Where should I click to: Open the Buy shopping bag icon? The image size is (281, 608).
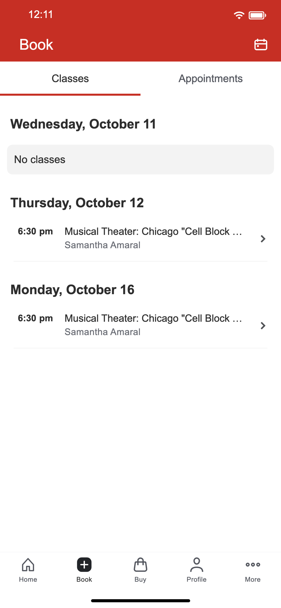click(140, 565)
